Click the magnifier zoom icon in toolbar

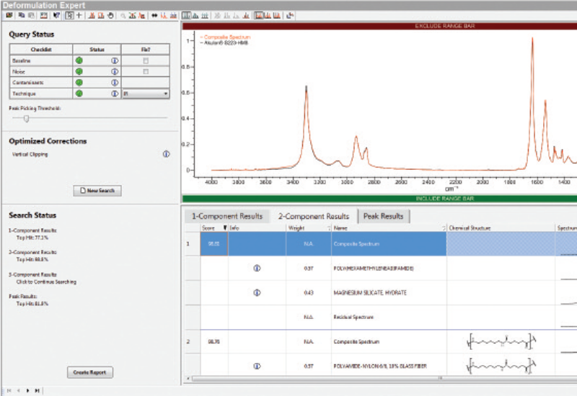[123, 14]
